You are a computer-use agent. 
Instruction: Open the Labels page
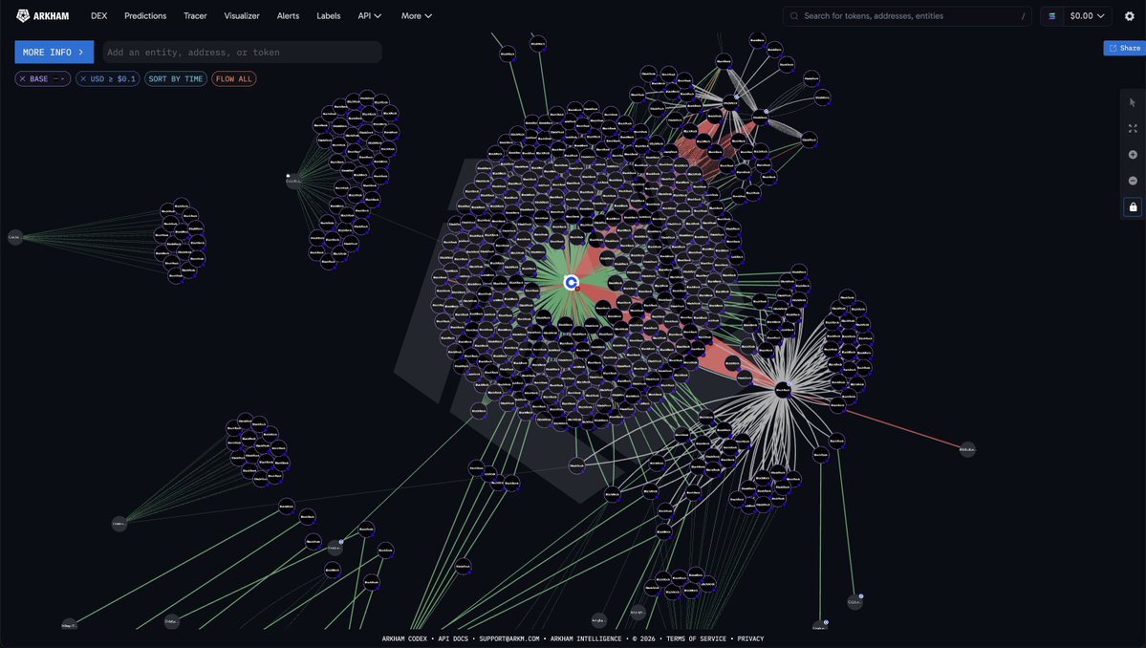coord(329,16)
